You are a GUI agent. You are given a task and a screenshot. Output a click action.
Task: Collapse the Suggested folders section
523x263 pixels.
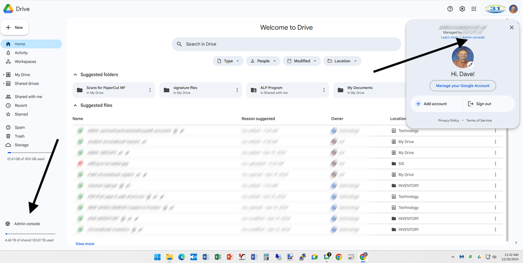[75, 75]
